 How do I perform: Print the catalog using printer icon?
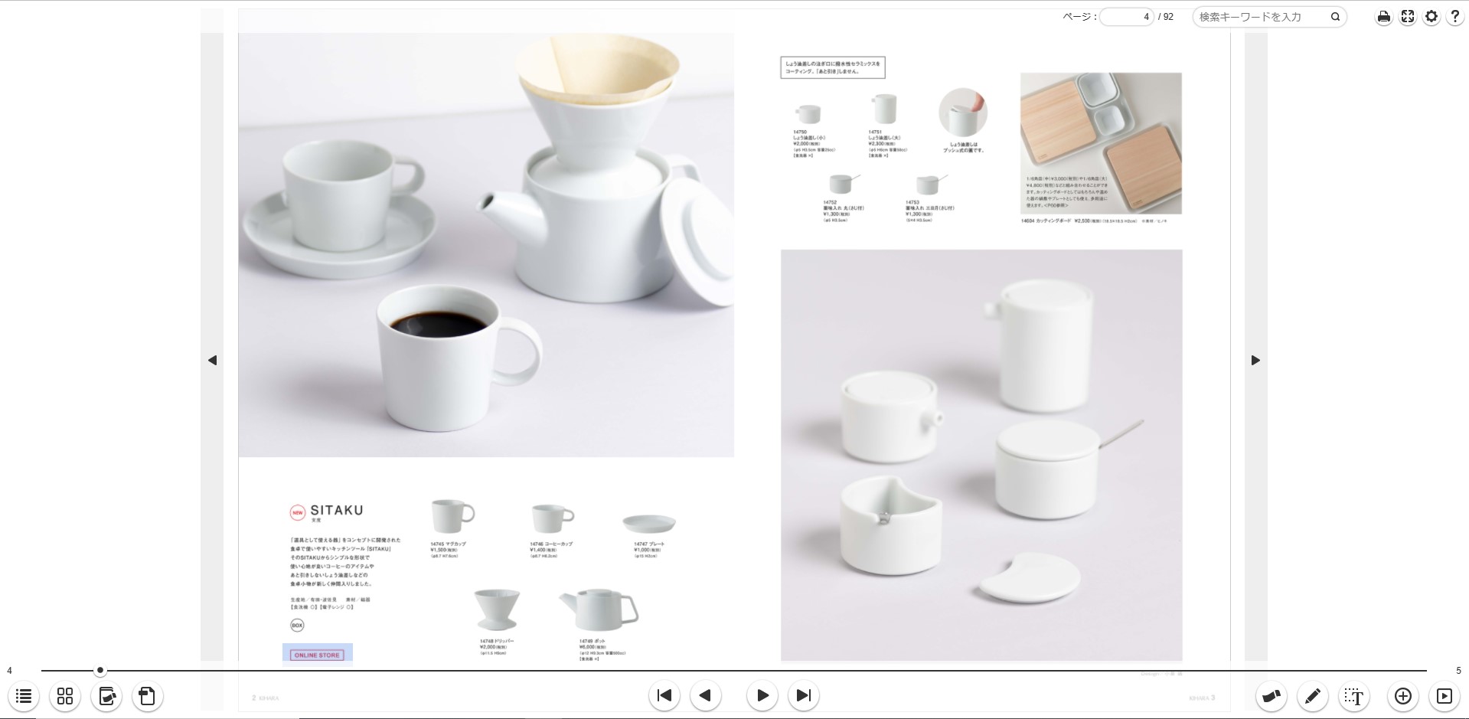(x=1383, y=17)
